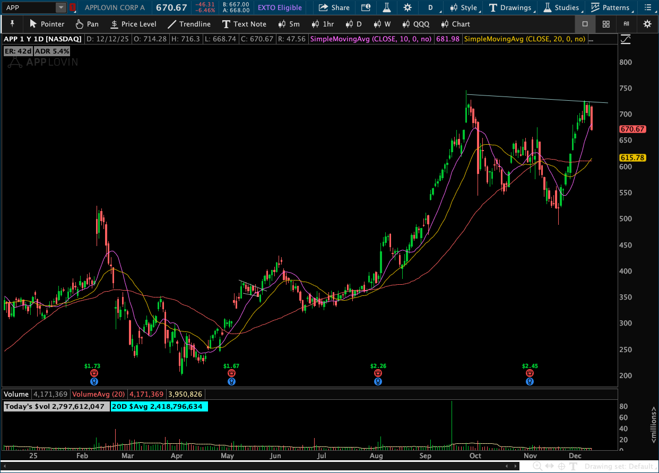The image size is (659, 473).
Task: Click the horizontal scale arrows icon
Action: pos(549,466)
